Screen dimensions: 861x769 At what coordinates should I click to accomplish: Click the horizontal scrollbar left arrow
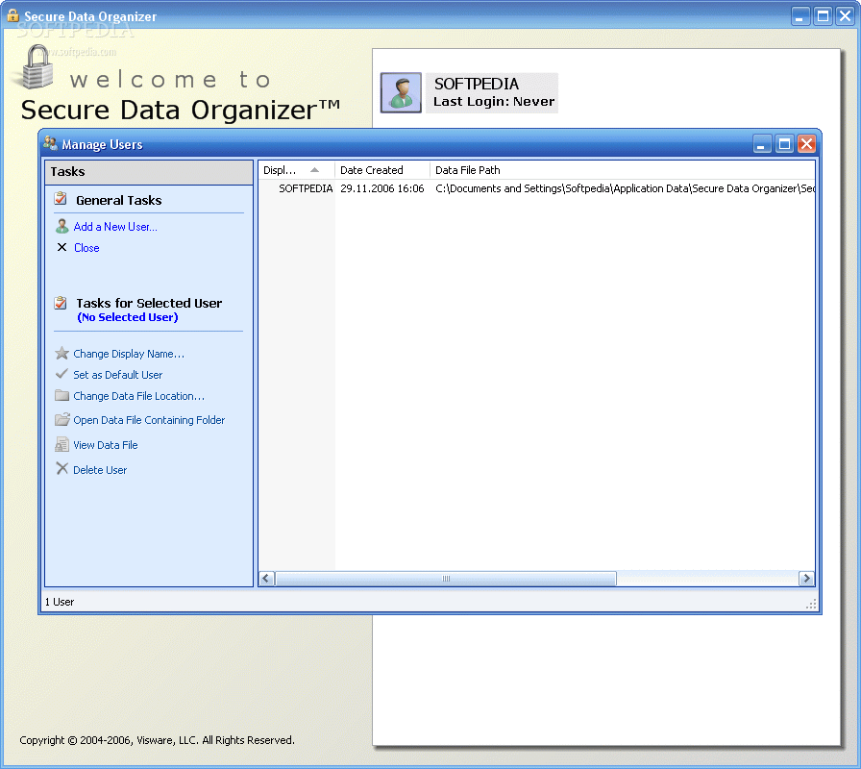pyautogui.click(x=267, y=579)
